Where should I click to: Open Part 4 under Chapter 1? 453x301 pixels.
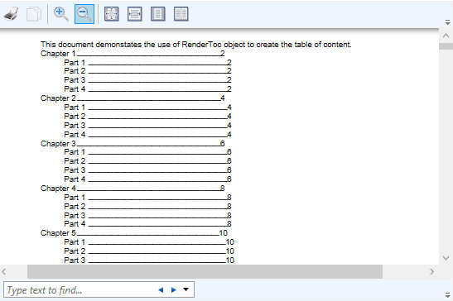147,88
